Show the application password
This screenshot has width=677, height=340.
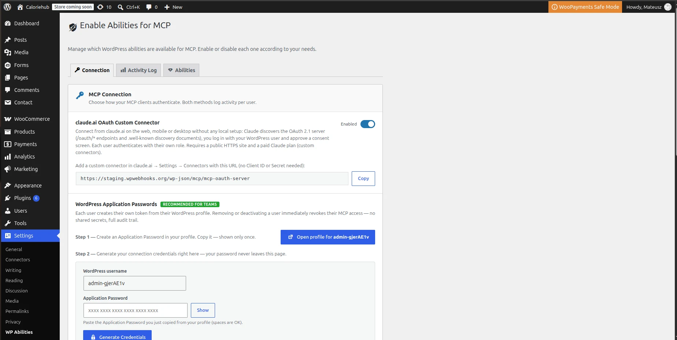tap(203, 310)
